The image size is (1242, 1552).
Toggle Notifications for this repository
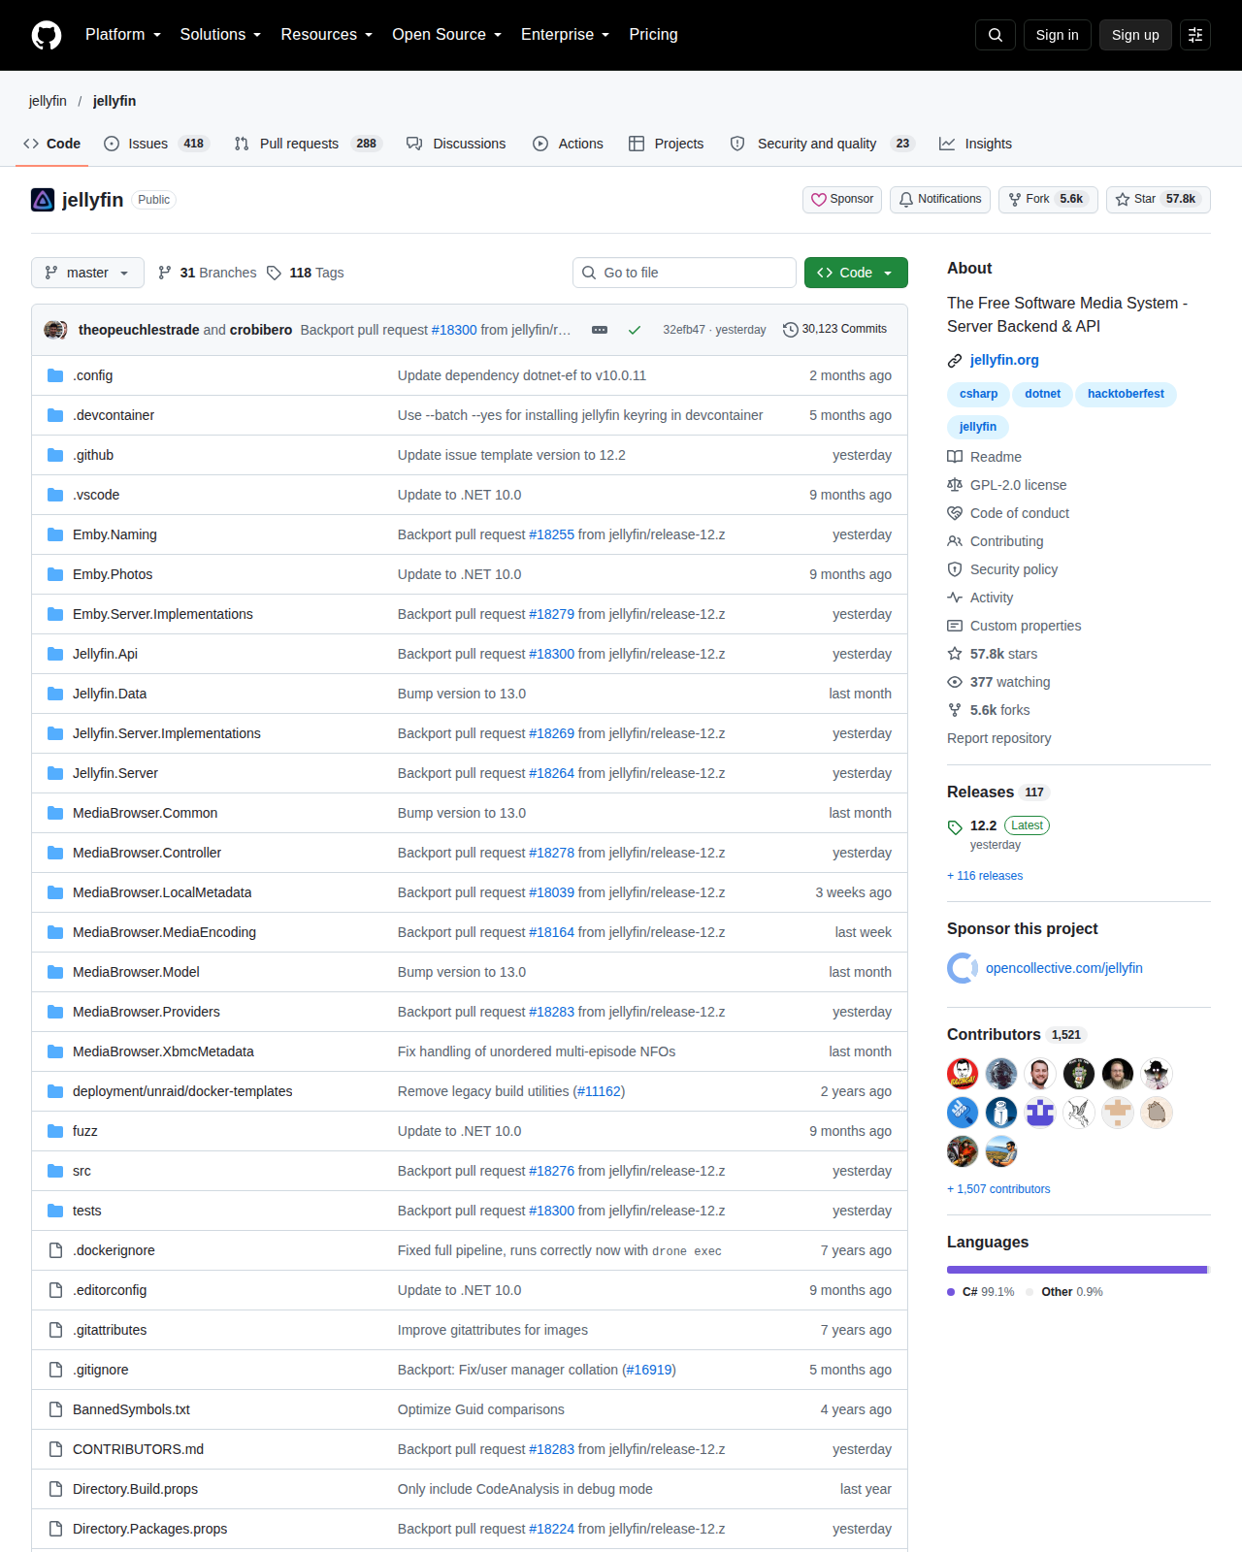point(940,200)
